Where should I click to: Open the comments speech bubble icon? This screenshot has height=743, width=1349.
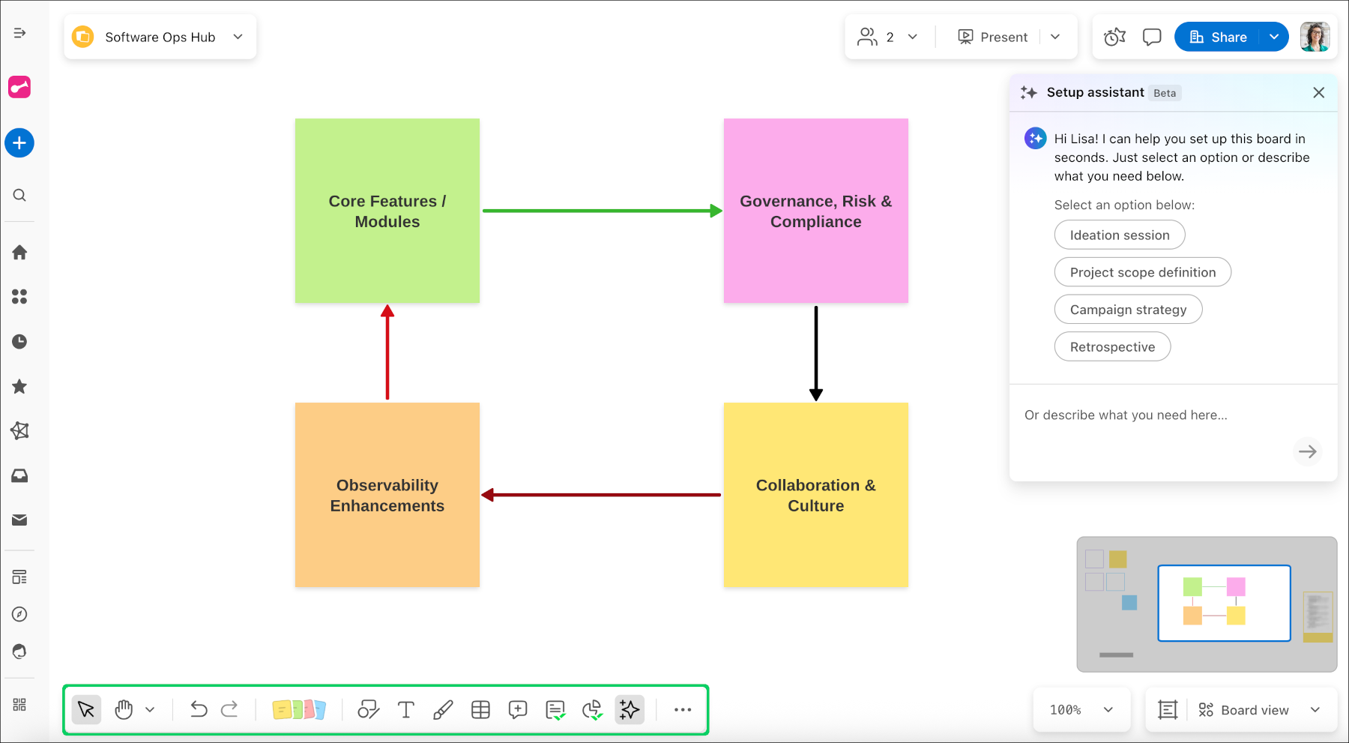coord(1152,37)
